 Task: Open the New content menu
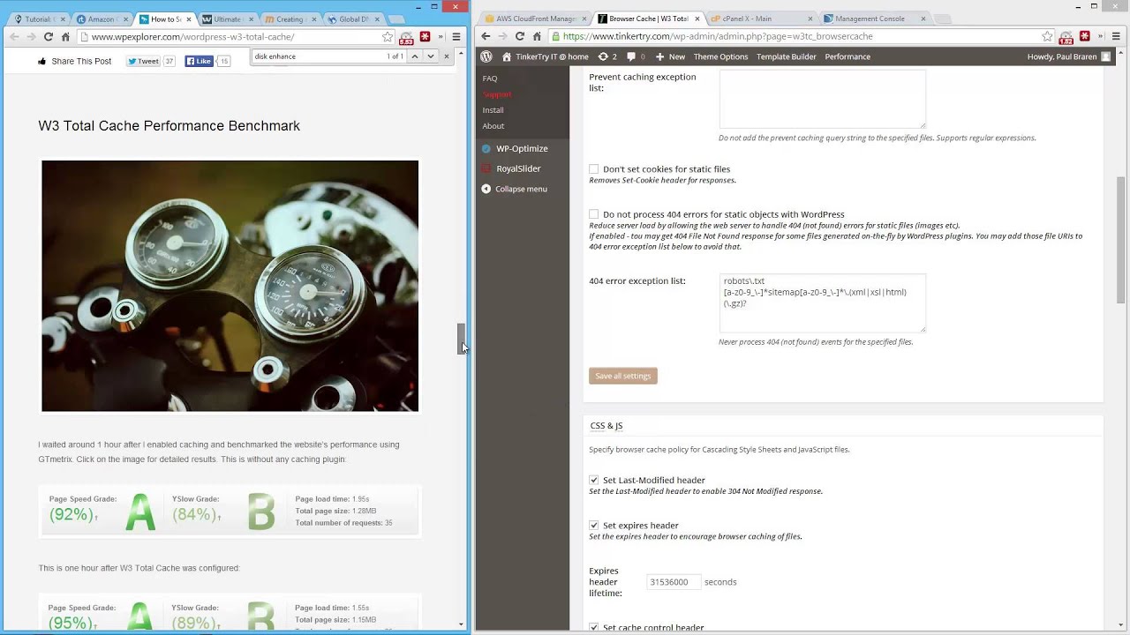670,56
